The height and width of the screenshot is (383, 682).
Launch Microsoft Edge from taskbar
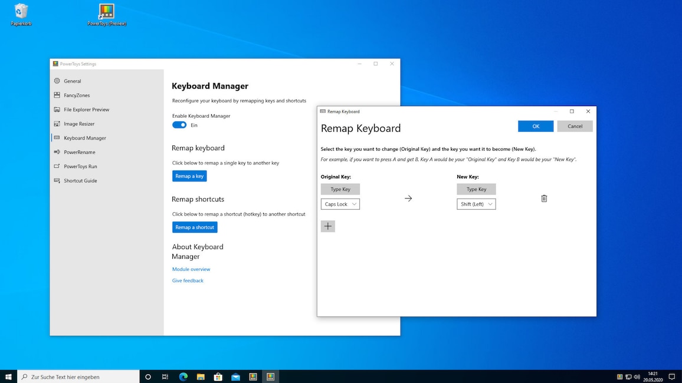(x=183, y=377)
